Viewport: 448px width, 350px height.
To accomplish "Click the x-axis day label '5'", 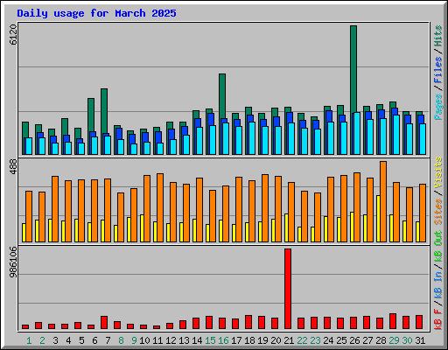I will (81, 340).
